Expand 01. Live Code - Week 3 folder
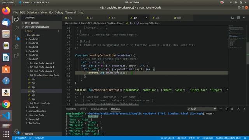Screen dimensions: 249x140 tap(42, 63)
